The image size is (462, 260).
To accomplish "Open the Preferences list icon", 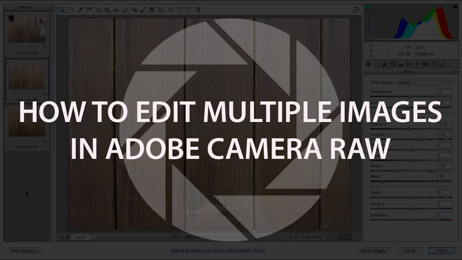I will (x=170, y=10).
